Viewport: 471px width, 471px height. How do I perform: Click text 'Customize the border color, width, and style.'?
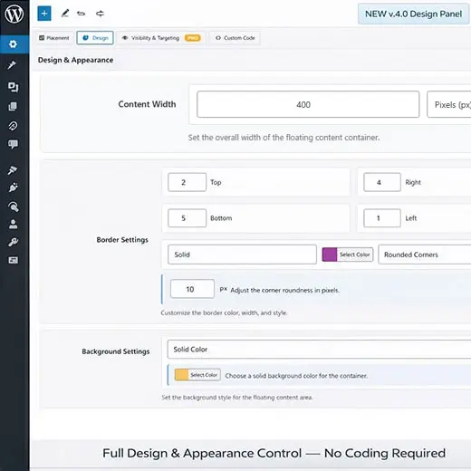click(224, 312)
